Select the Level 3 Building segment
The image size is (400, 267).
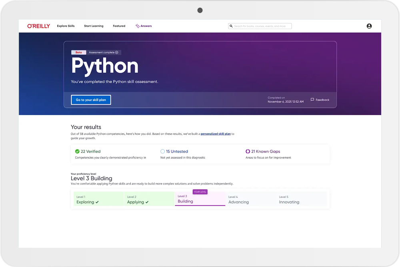pyautogui.click(x=200, y=199)
